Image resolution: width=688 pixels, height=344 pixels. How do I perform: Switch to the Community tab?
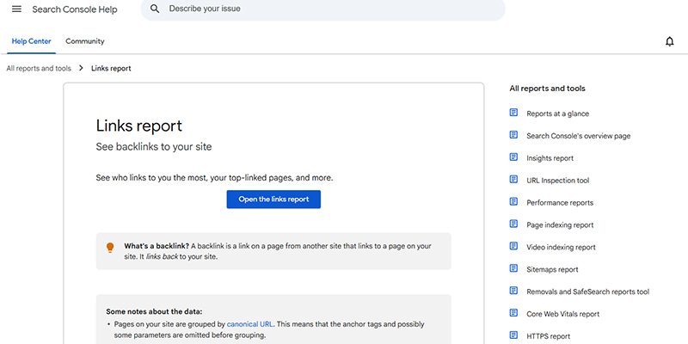pyautogui.click(x=85, y=41)
